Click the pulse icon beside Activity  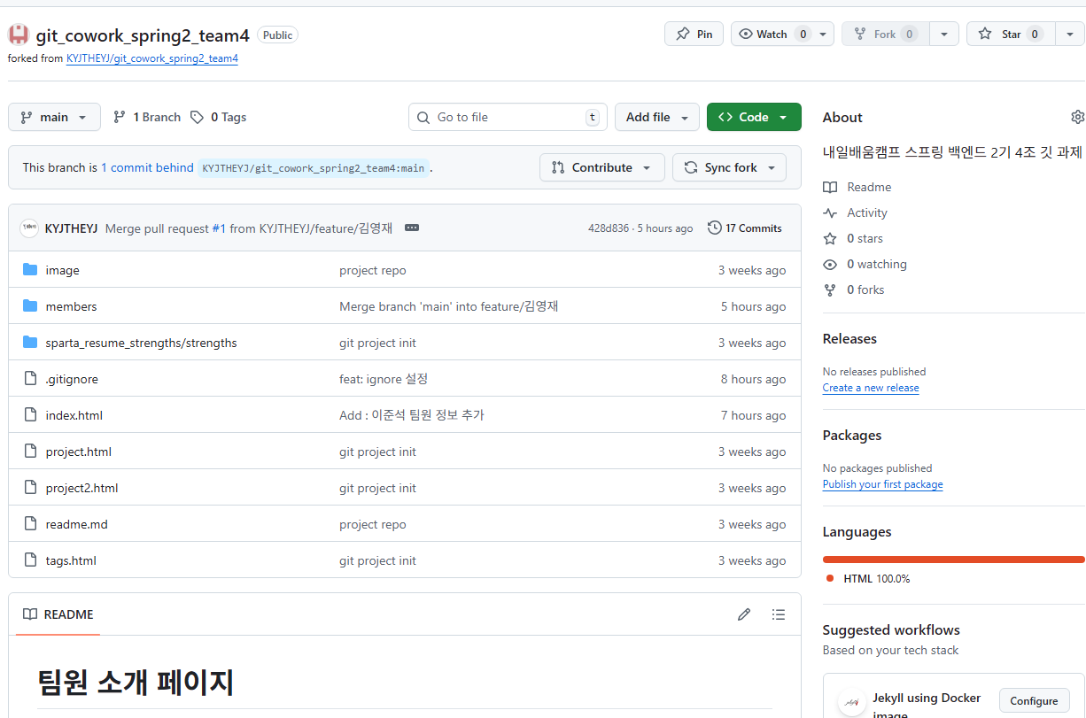[x=830, y=212]
